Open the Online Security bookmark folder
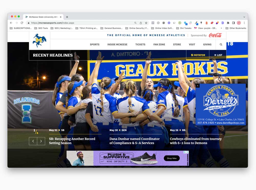 click(137, 28)
